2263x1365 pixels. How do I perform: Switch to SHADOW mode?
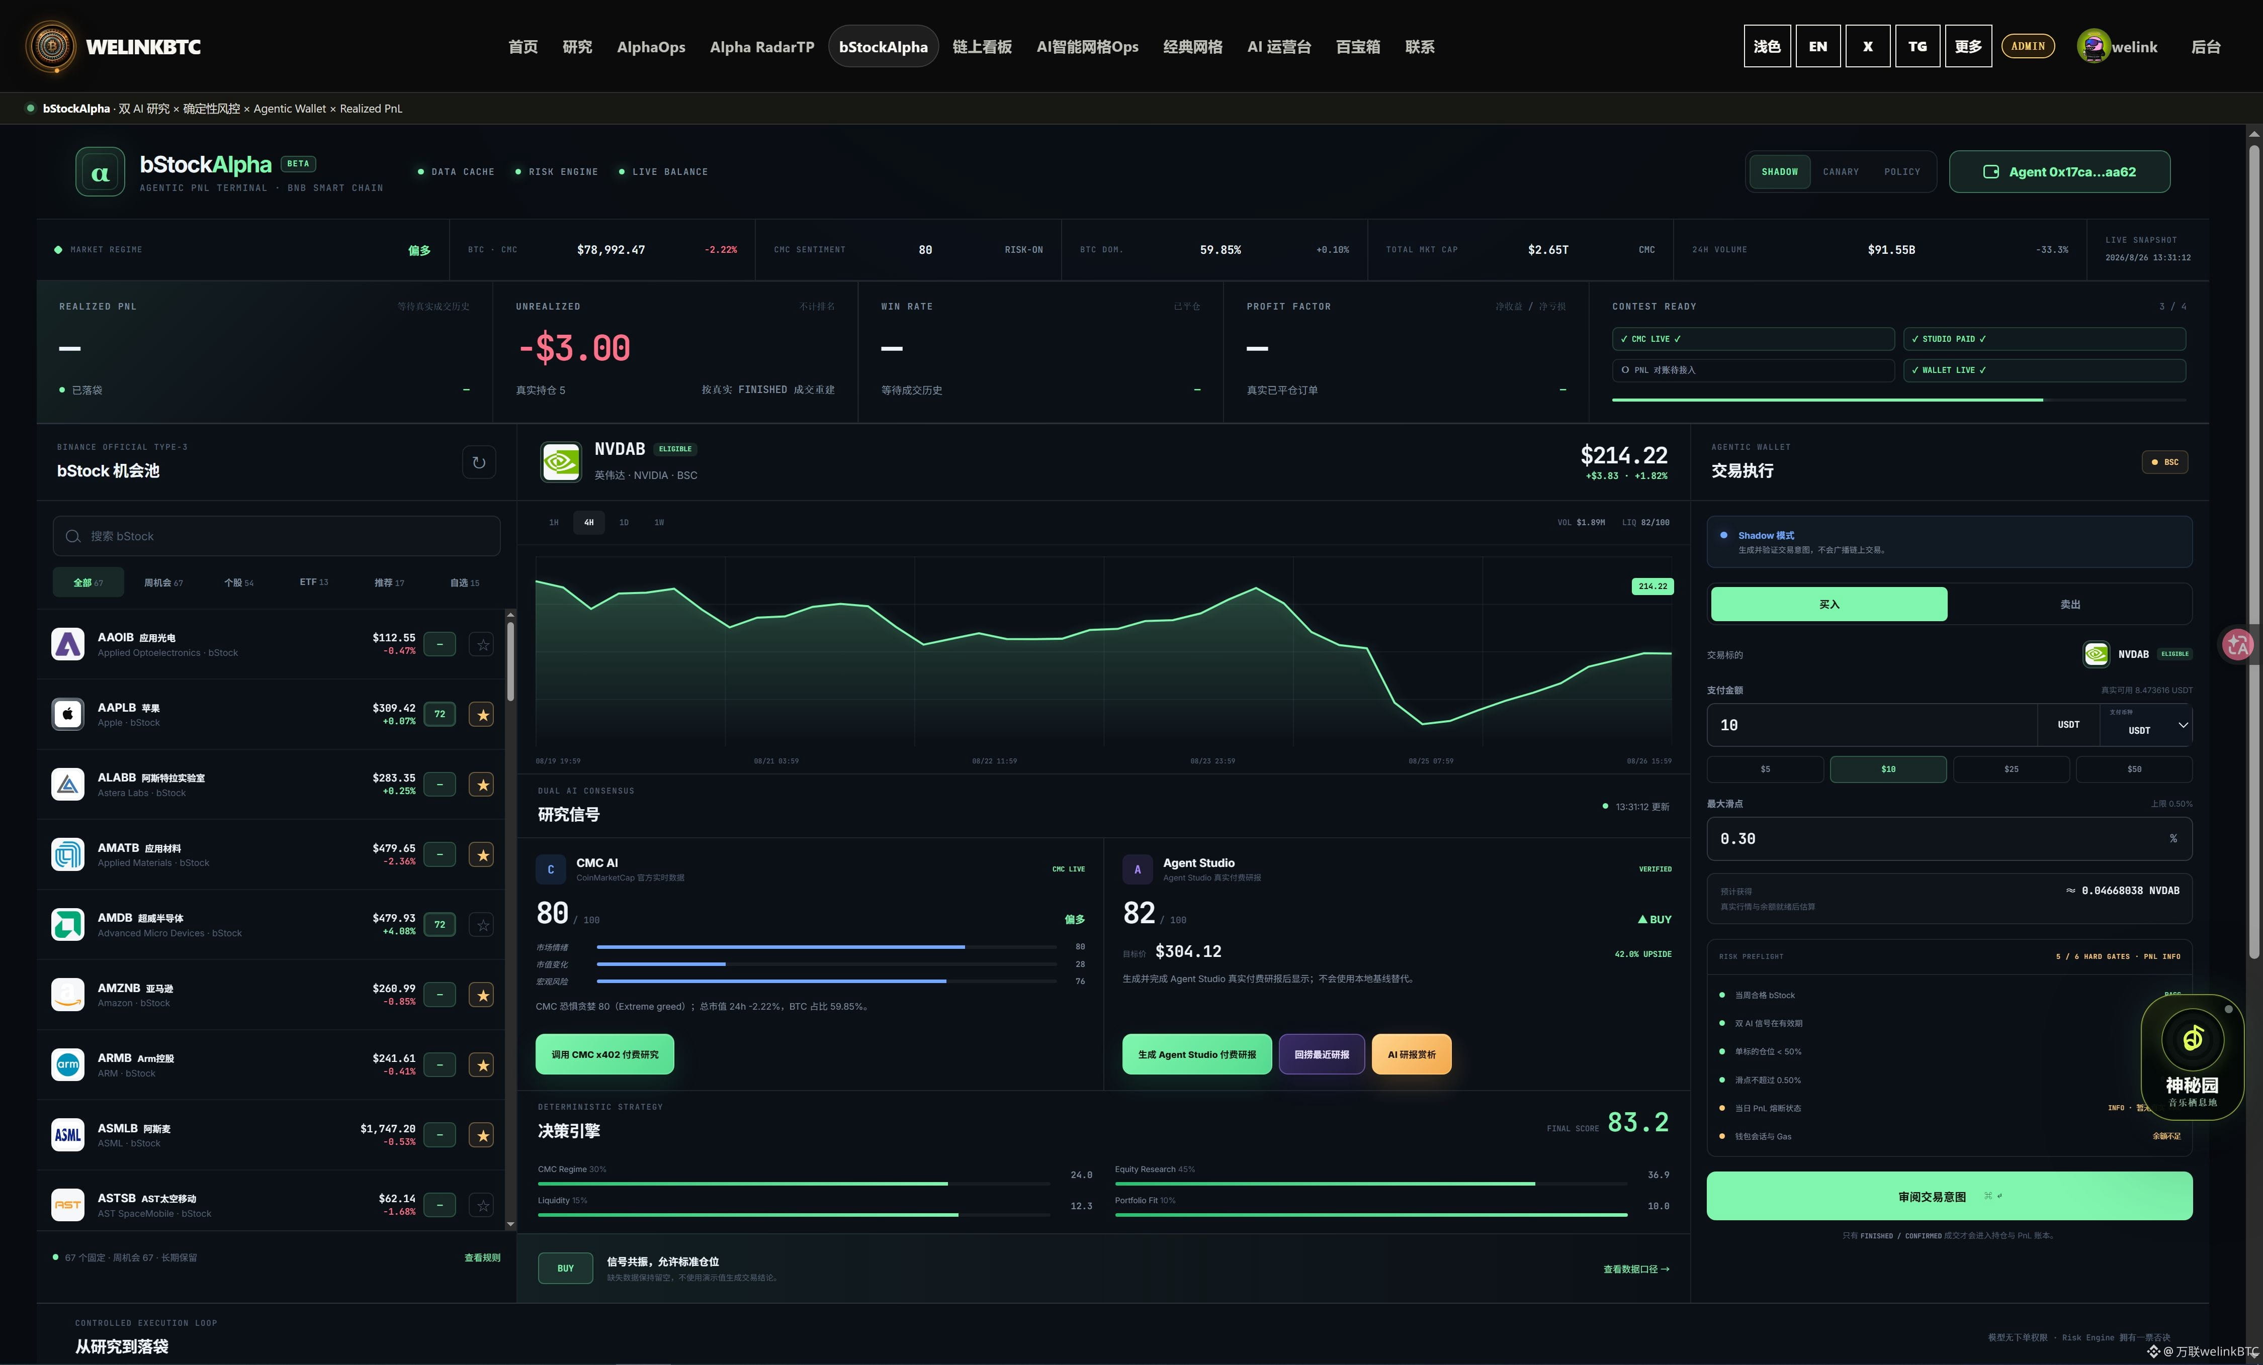coord(1780,172)
